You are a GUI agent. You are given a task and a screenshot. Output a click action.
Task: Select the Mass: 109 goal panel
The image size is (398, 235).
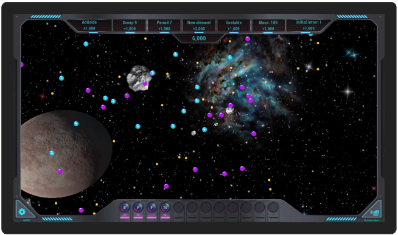pos(268,26)
